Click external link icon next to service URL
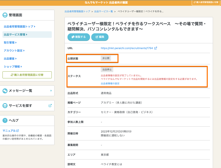The image size is (221, 168). (155, 48)
